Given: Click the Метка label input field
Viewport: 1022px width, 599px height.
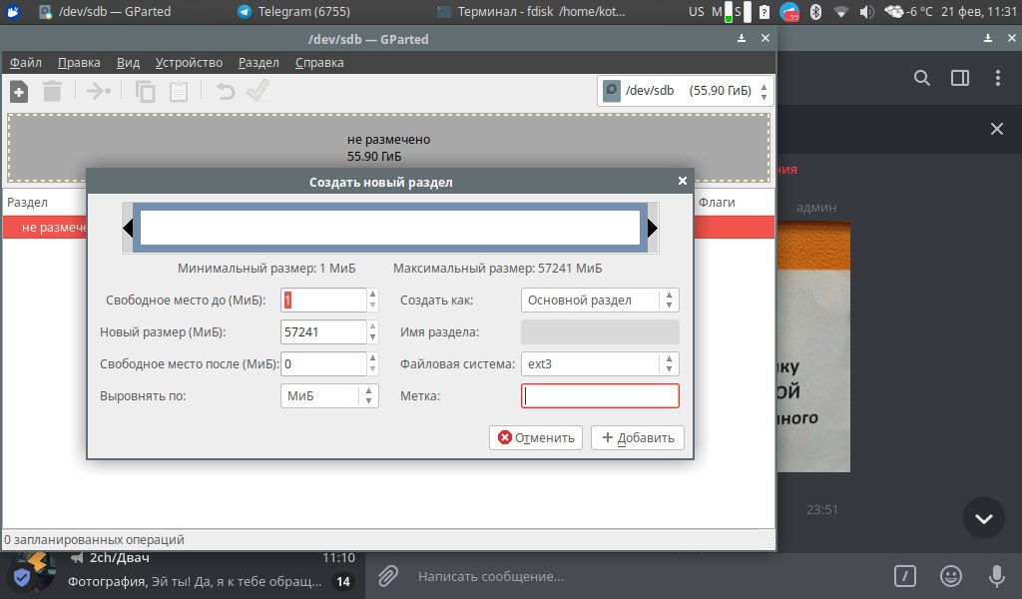Looking at the screenshot, I should (x=600, y=395).
